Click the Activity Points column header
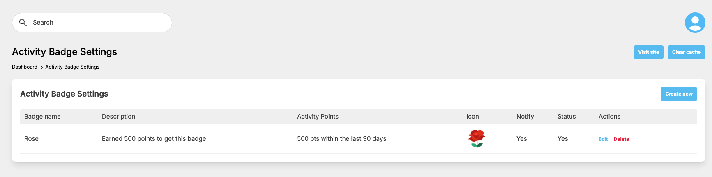This screenshot has height=177, width=712. [318, 117]
